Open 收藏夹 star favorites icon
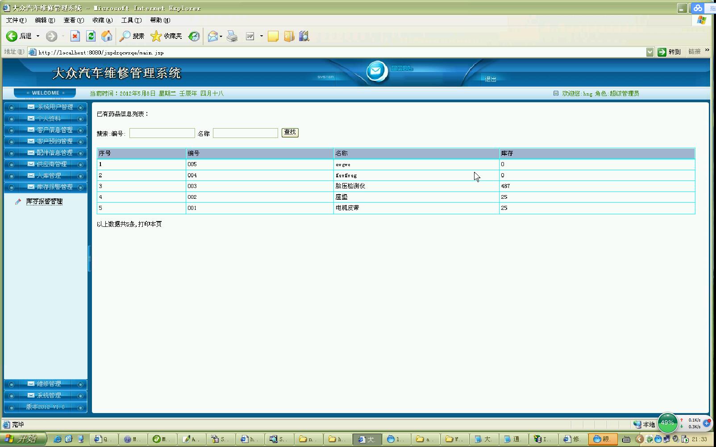The height and width of the screenshot is (447, 716). pos(156,36)
